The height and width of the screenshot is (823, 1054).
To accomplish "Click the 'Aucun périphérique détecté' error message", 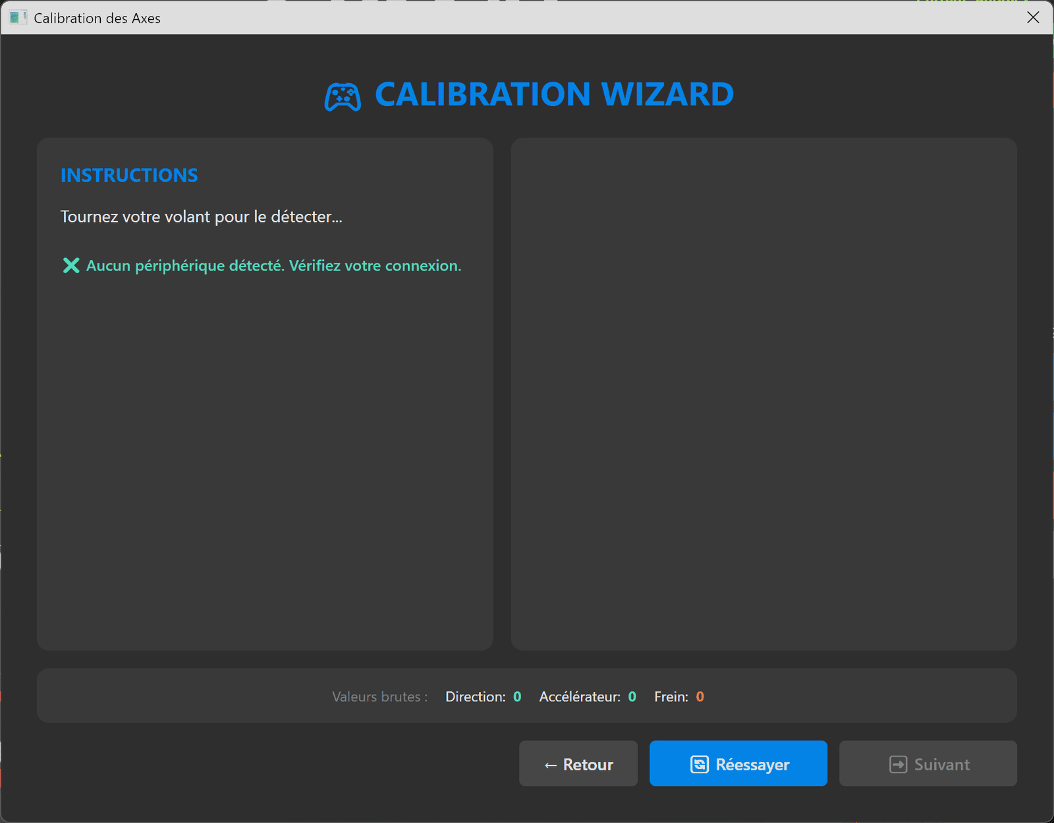I will [273, 265].
